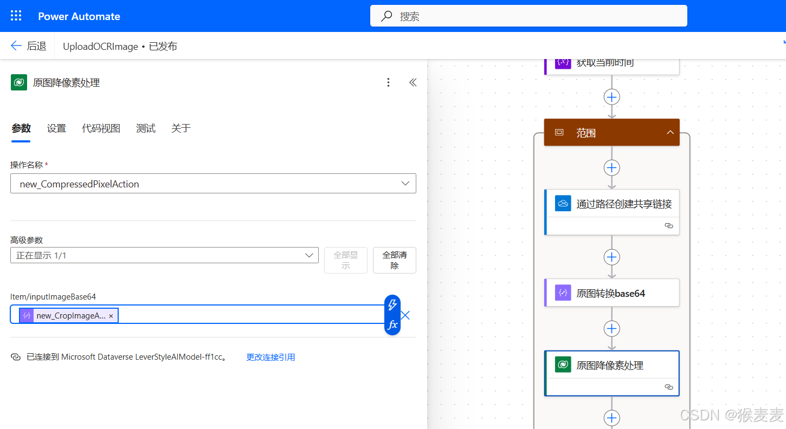Select the 原图降像素处理 card on canvas
Screen dimensions: 786x429
click(x=611, y=373)
